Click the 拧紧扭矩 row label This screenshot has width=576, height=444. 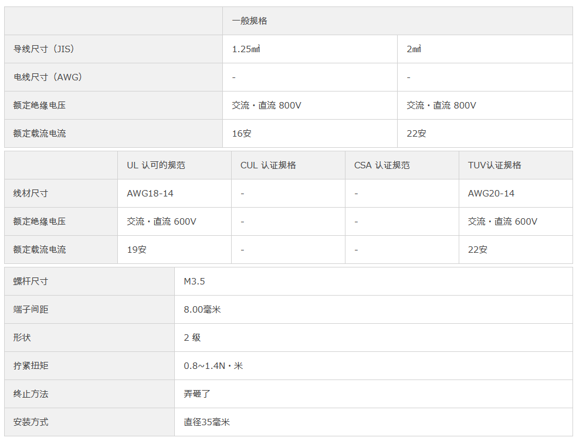(31, 366)
